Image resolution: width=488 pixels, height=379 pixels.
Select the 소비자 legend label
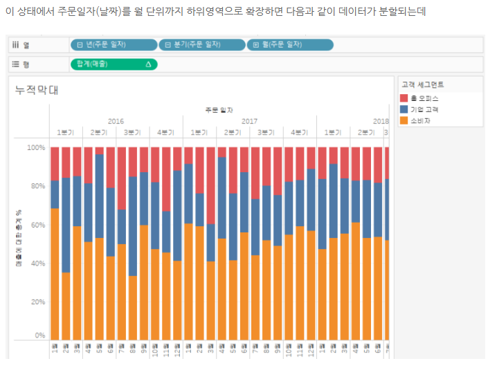pos(420,120)
